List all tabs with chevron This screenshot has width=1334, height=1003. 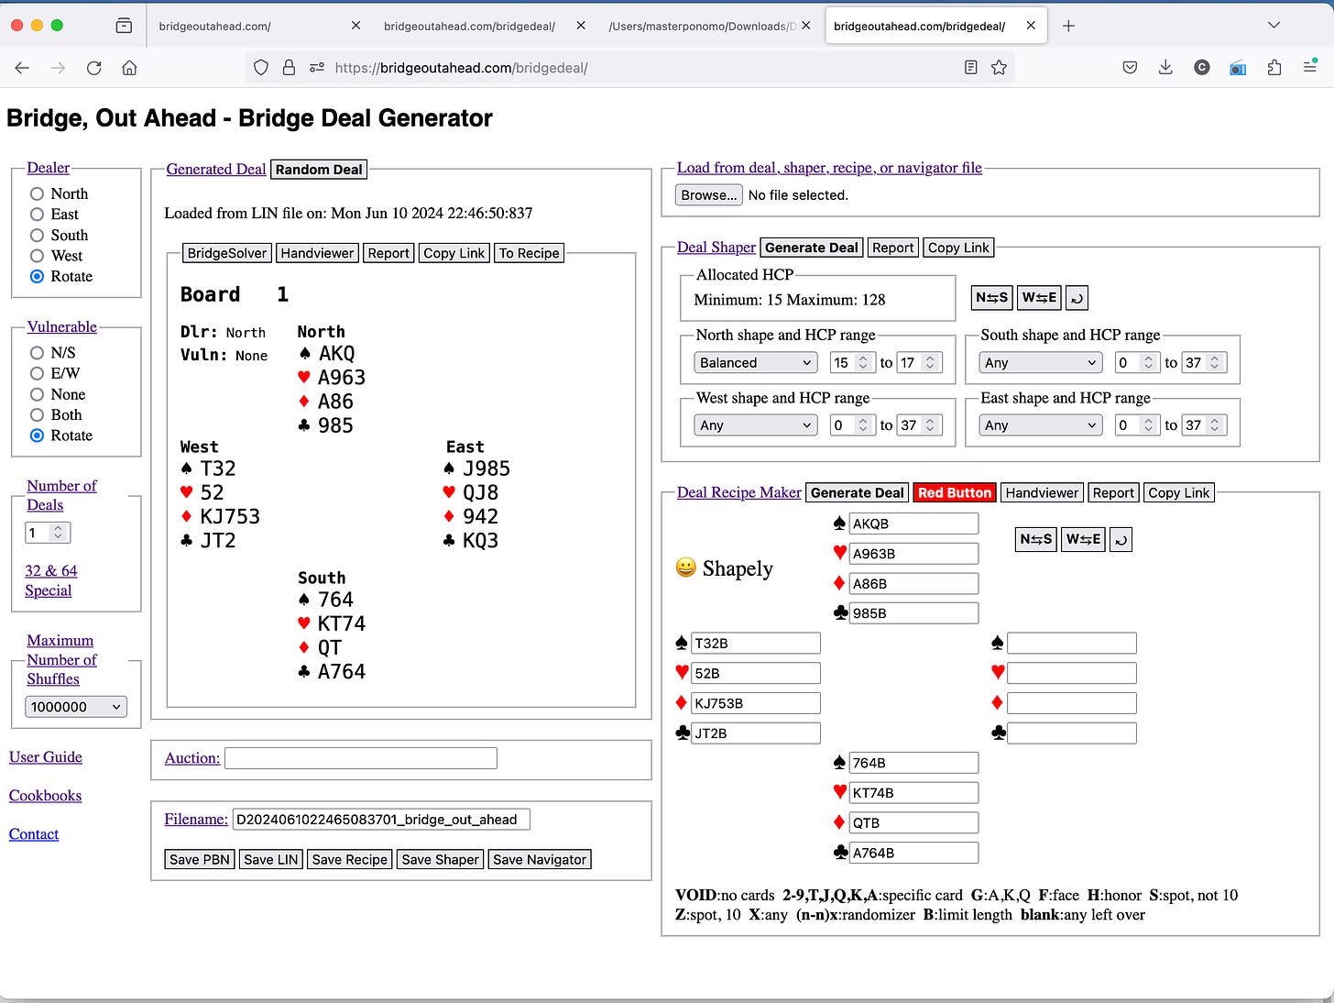(x=1274, y=26)
